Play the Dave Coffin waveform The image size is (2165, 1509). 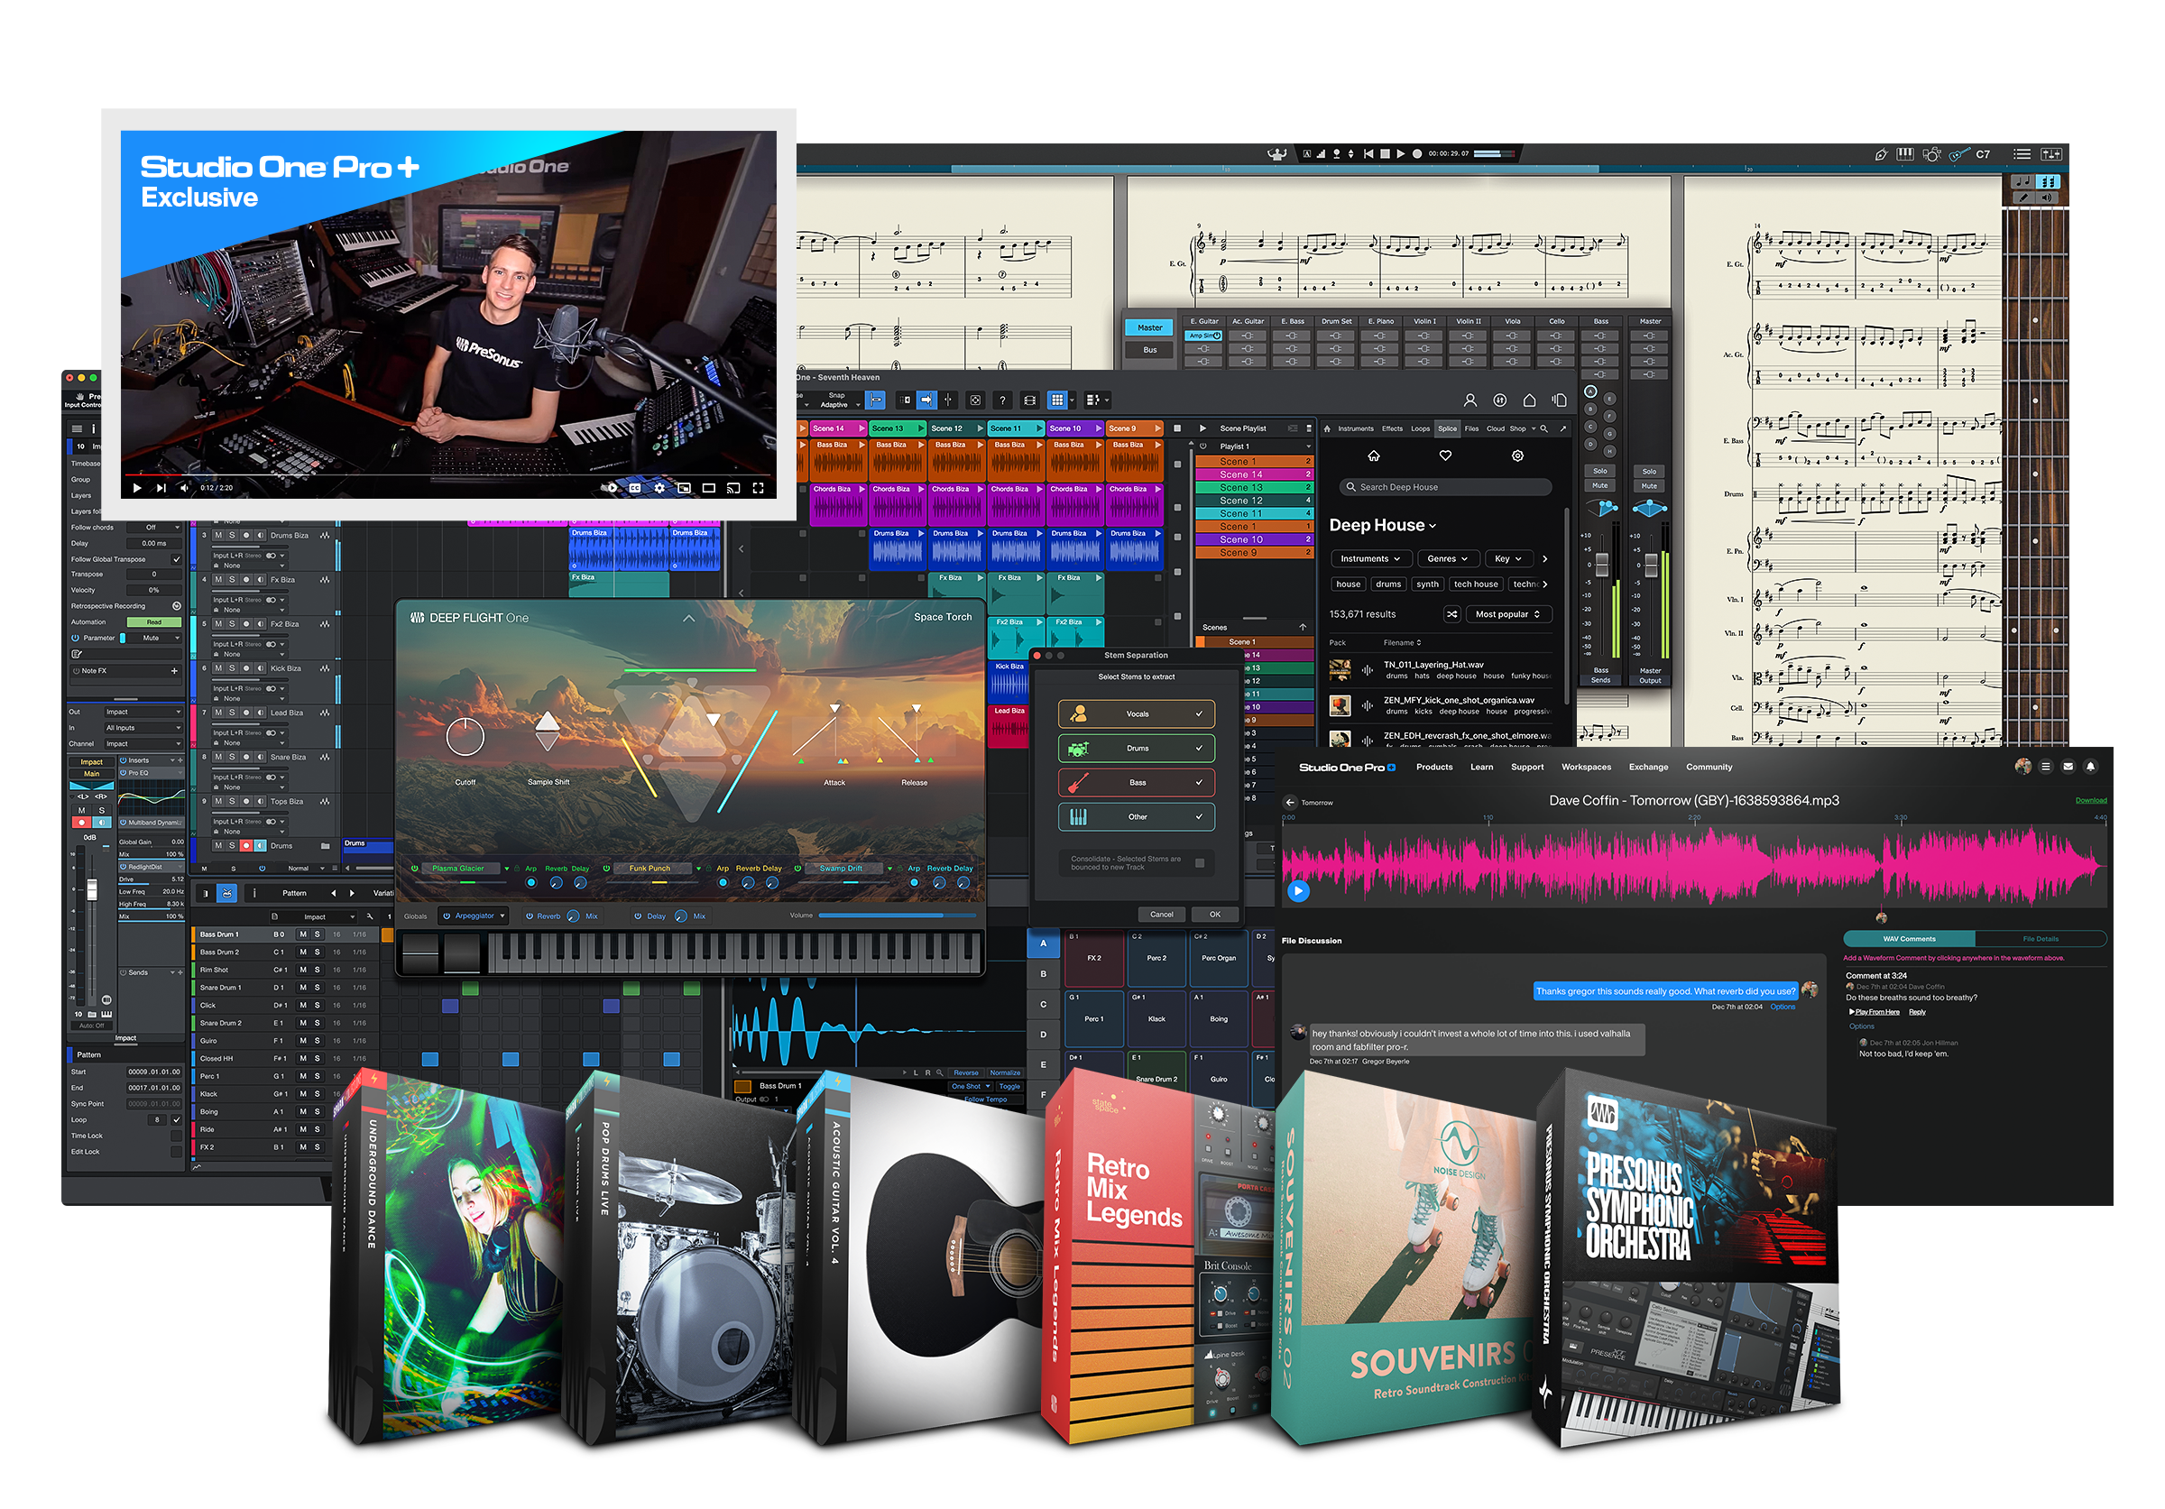pyautogui.click(x=1297, y=890)
